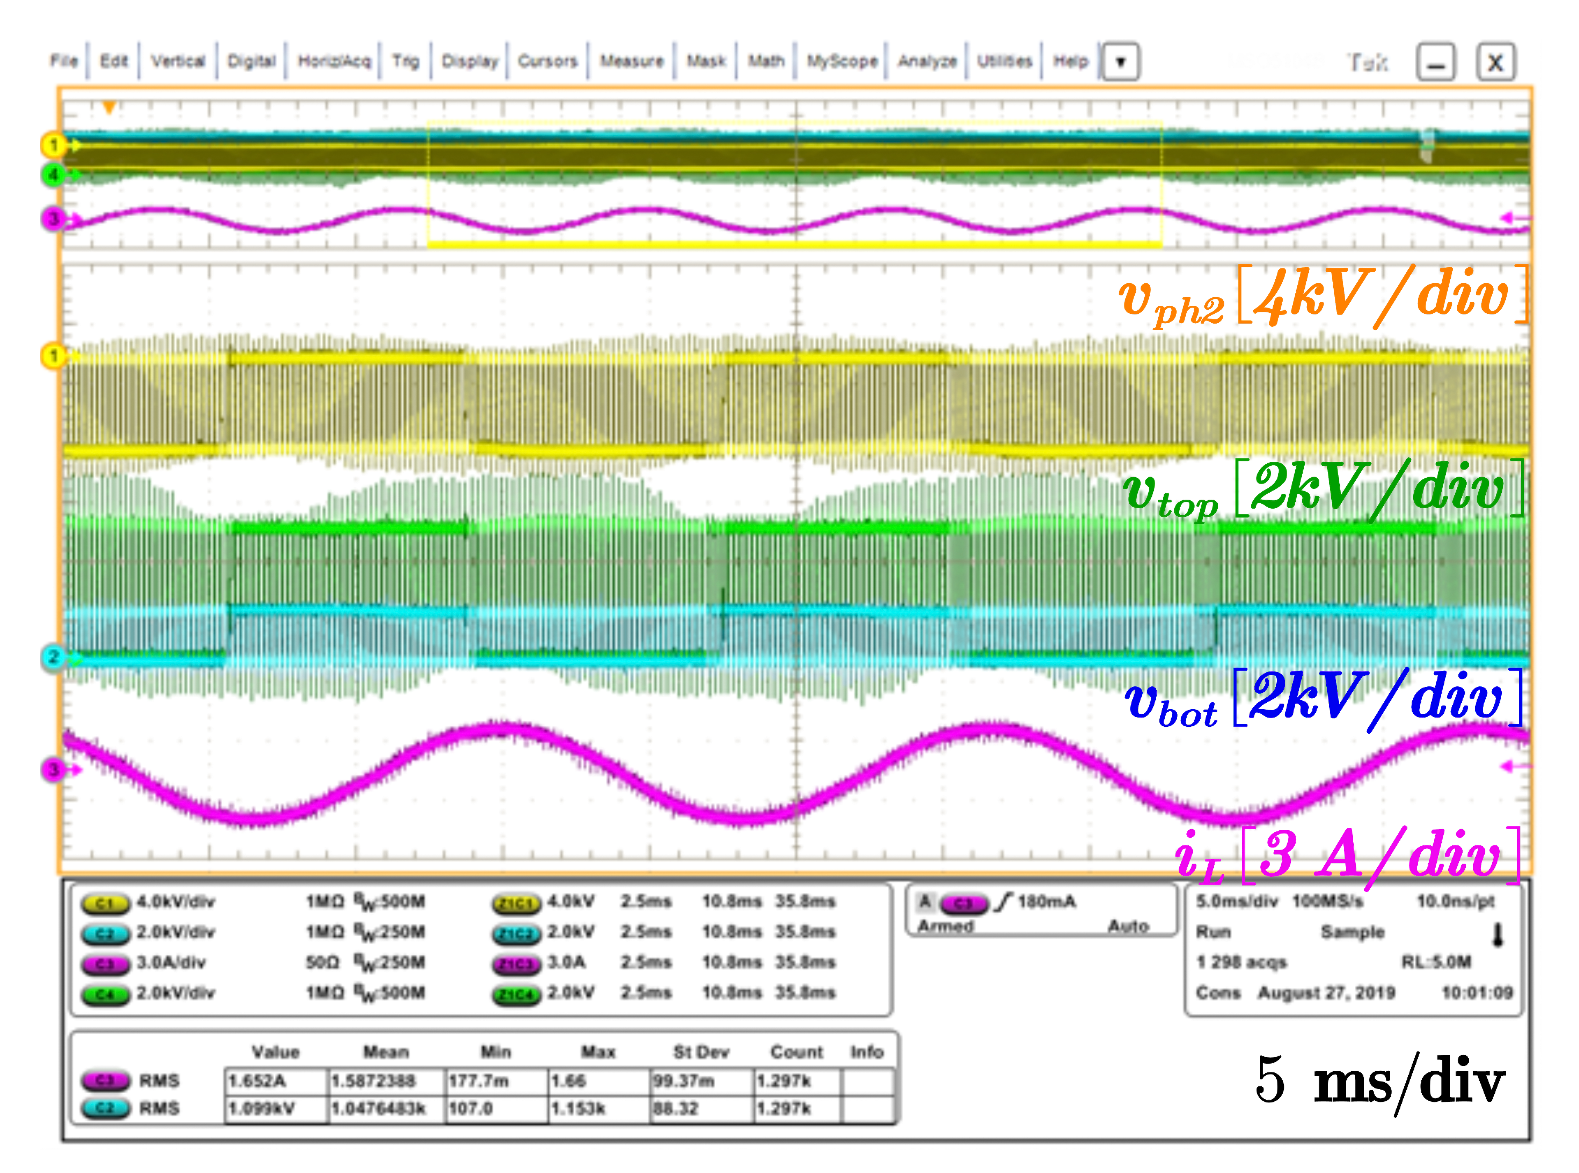Open the Cursors menu
The height and width of the screenshot is (1173, 1579).
pos(547,62)
